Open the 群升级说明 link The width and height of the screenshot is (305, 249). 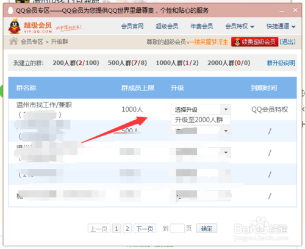[281, 63]
